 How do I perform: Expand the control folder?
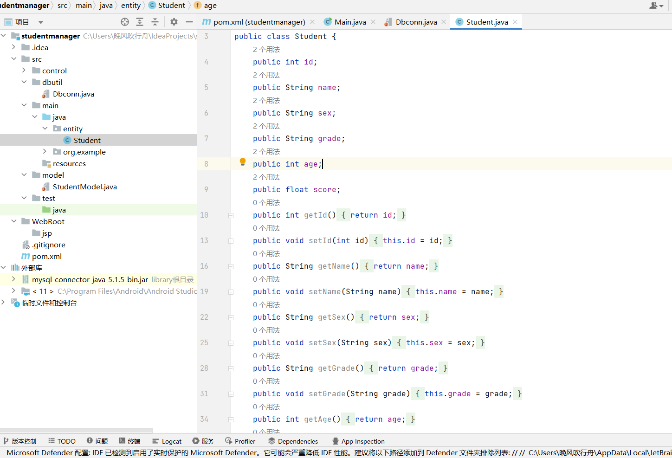[24, 70]
